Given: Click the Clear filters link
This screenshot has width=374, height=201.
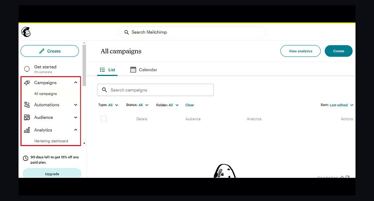Looking at the screenshot, I should pos(190,105).
